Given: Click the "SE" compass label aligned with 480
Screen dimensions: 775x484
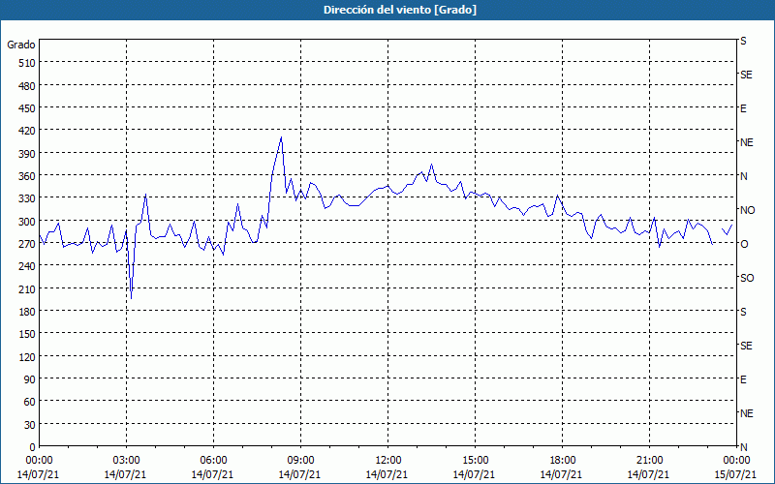Looking at the screenshot, I should click(746, 75).
